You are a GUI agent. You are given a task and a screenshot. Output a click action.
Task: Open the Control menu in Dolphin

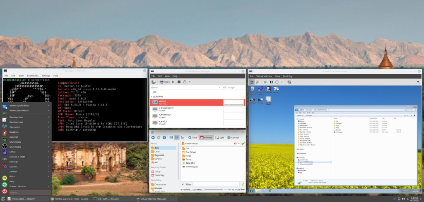click(x=233, y=138)
